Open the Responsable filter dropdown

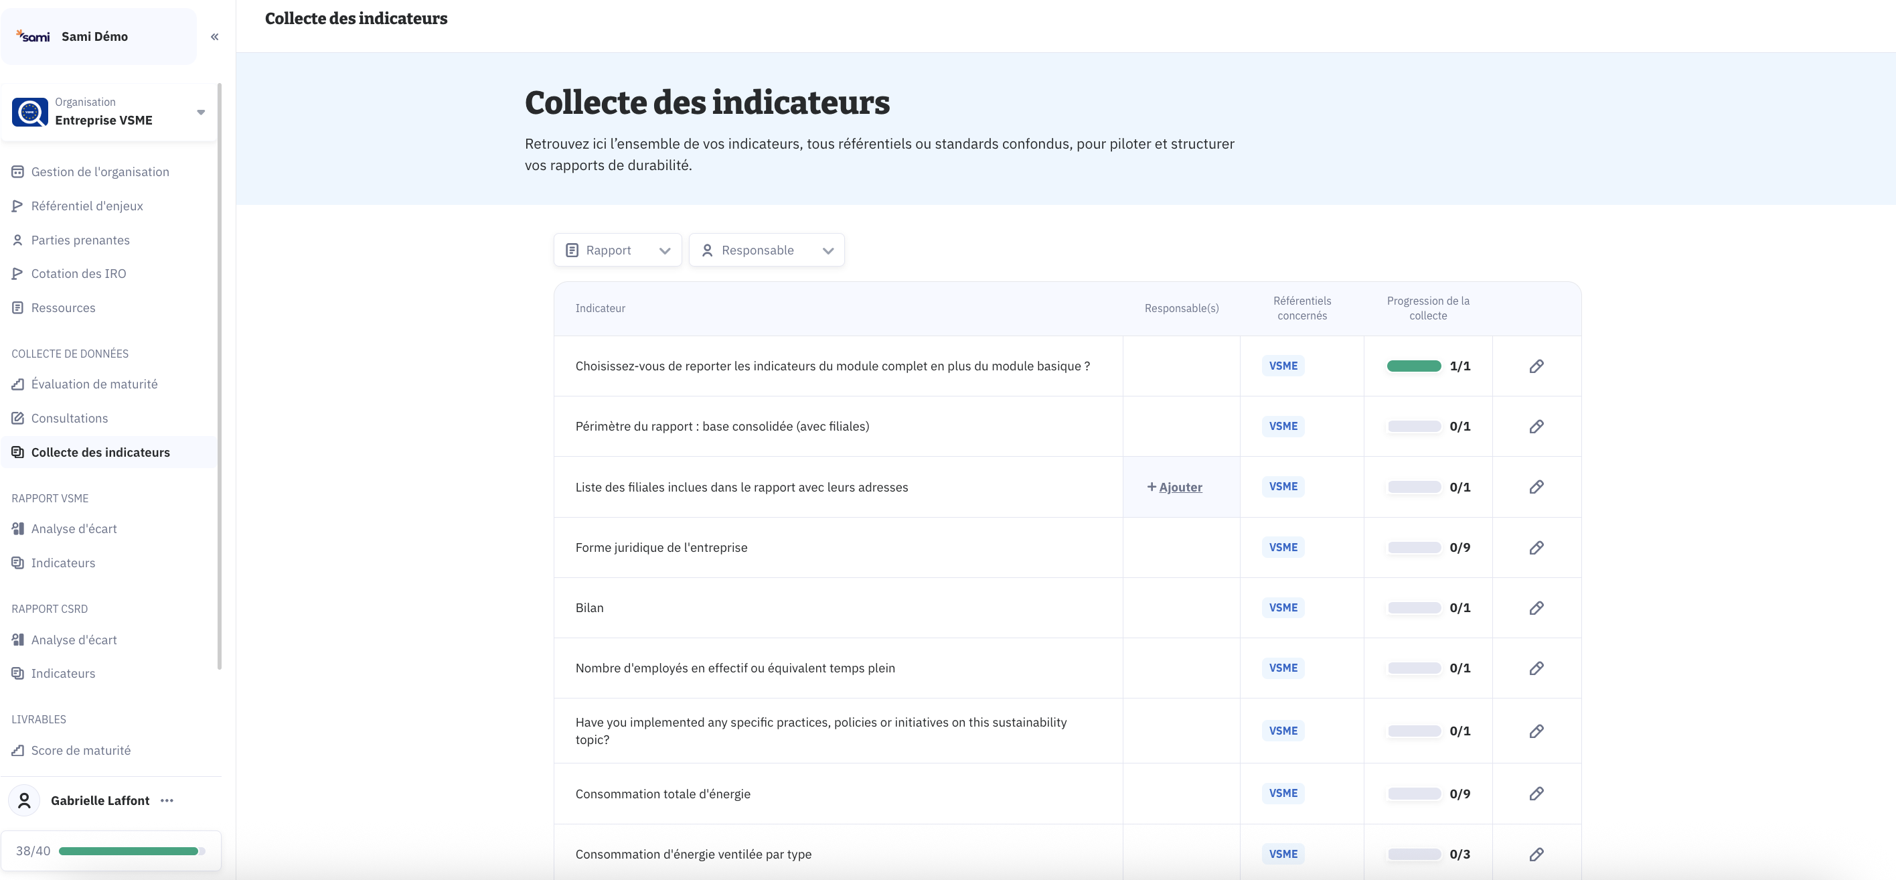[x=766, y=250]
